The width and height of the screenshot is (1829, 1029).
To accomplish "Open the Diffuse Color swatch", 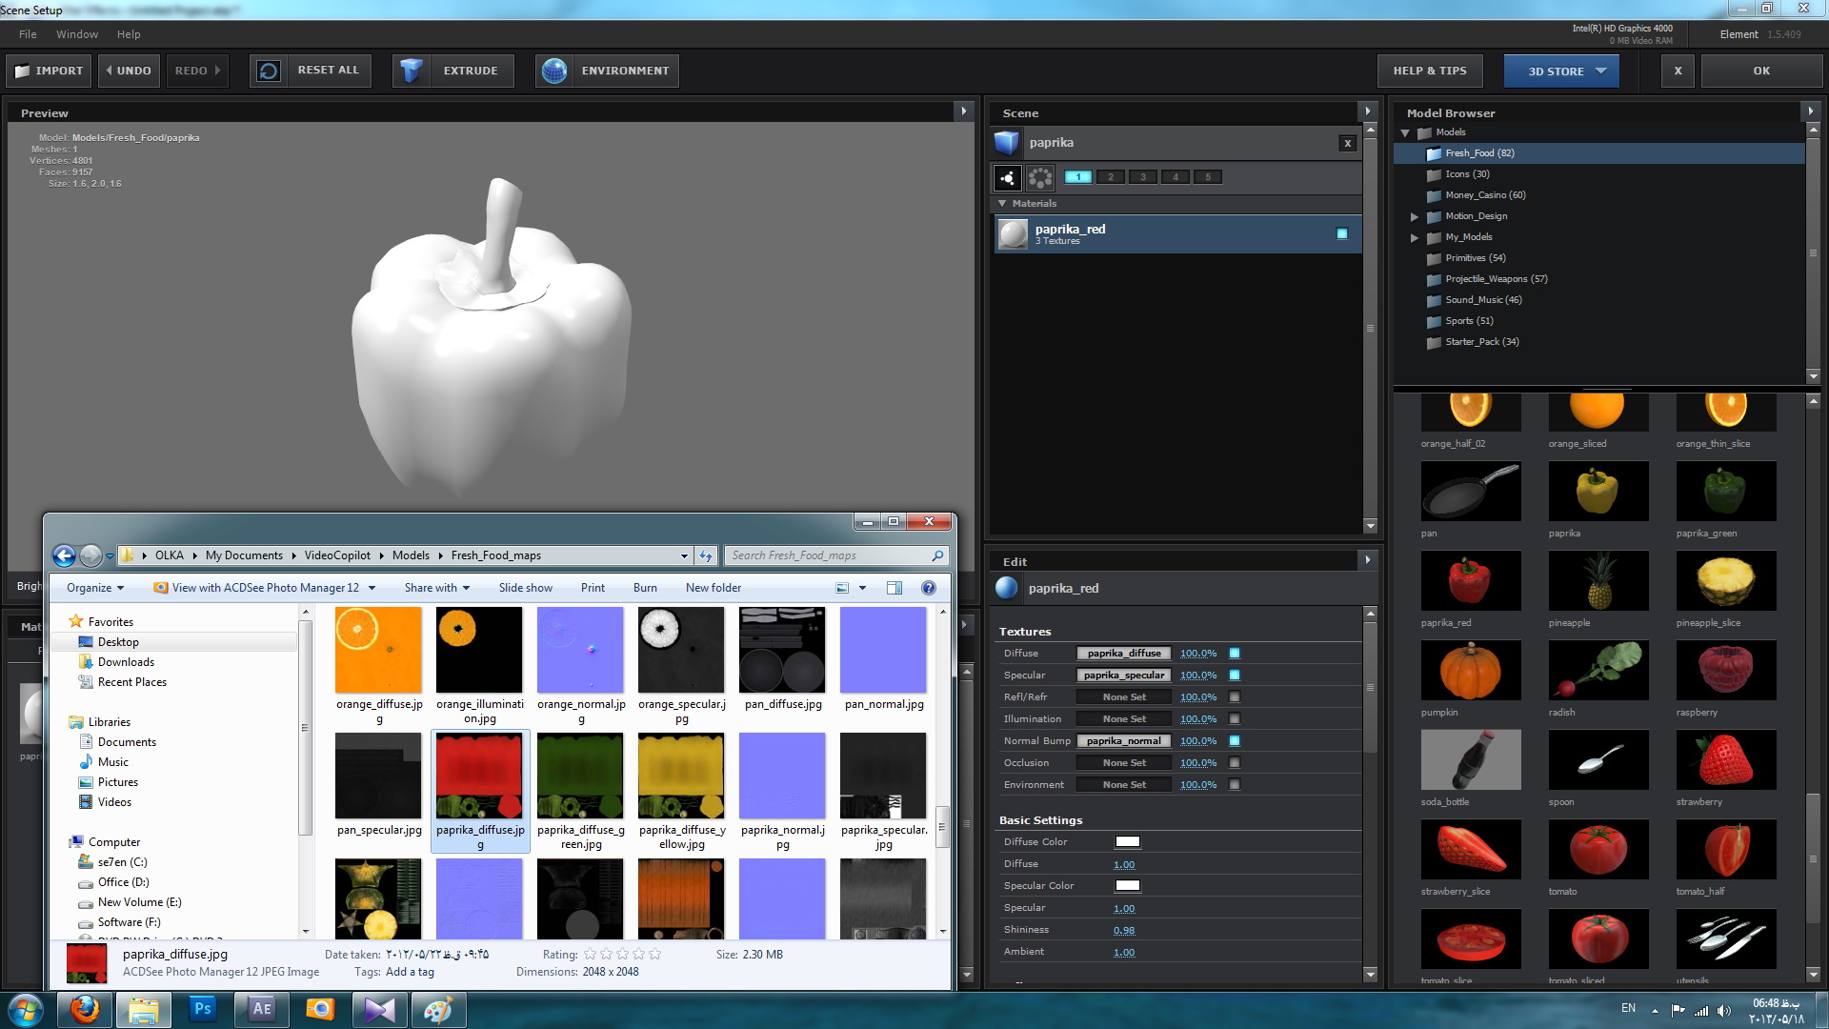I will 1128,842.
